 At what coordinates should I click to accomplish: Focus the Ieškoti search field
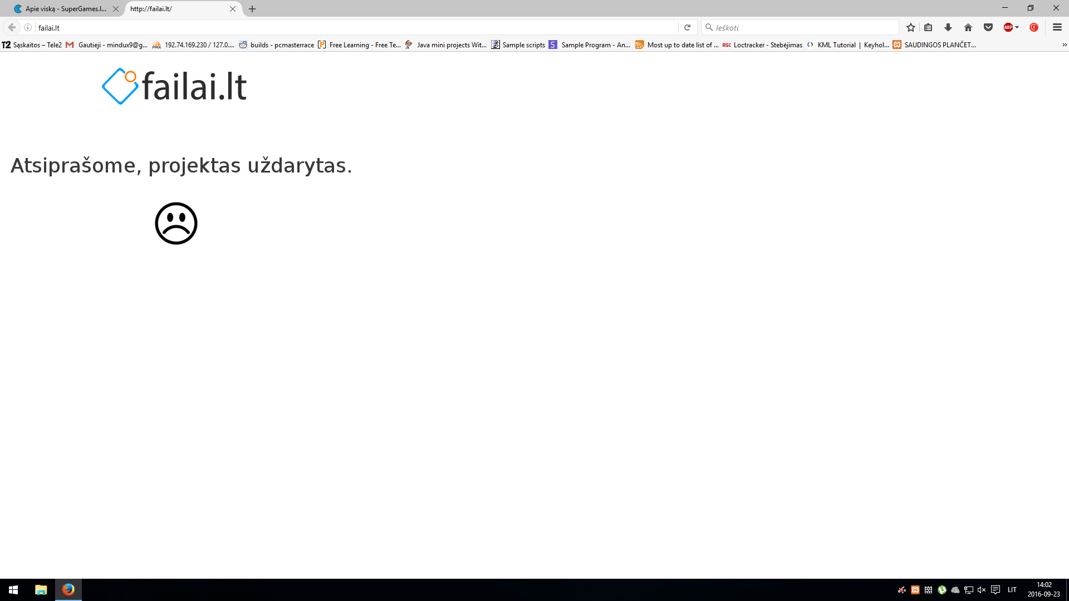pos(800,27)
